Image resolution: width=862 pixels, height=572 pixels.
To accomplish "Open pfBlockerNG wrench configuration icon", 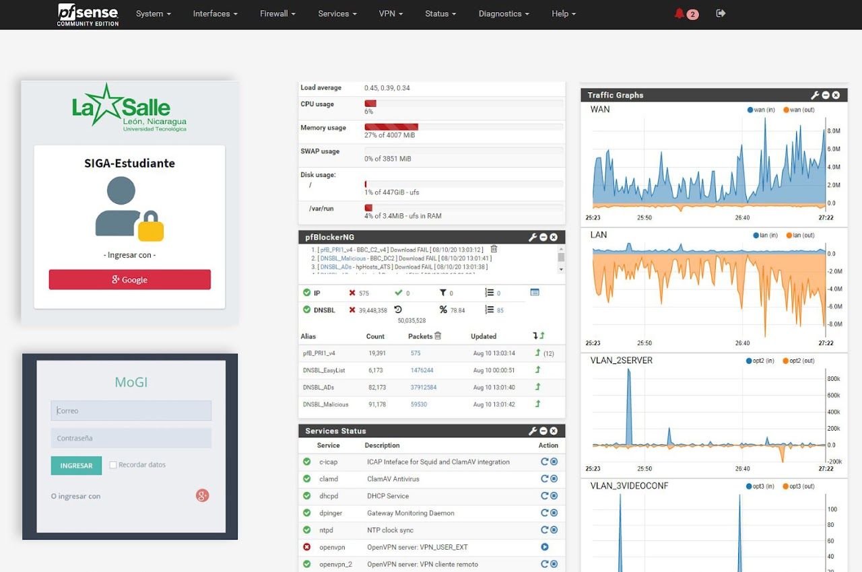I will coord(533,237).
